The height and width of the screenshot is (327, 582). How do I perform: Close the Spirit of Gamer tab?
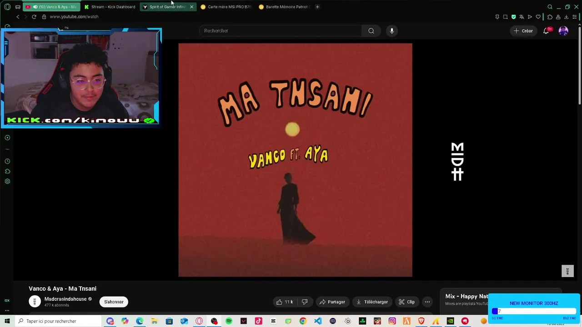coord(191,7)
